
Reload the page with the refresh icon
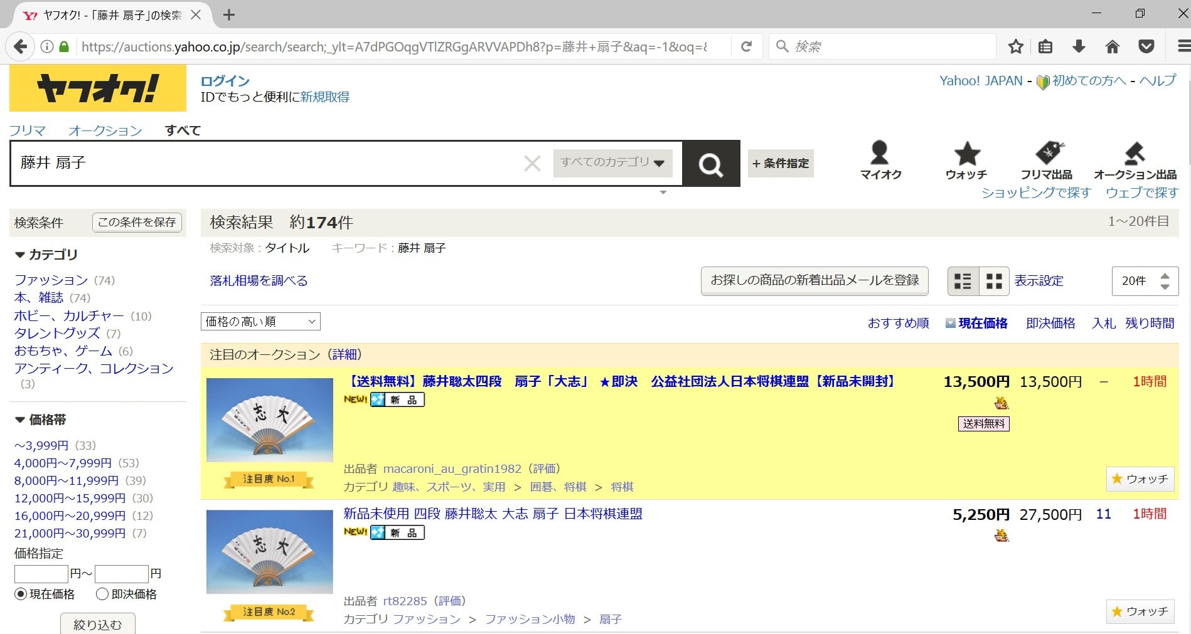[746, 46]
